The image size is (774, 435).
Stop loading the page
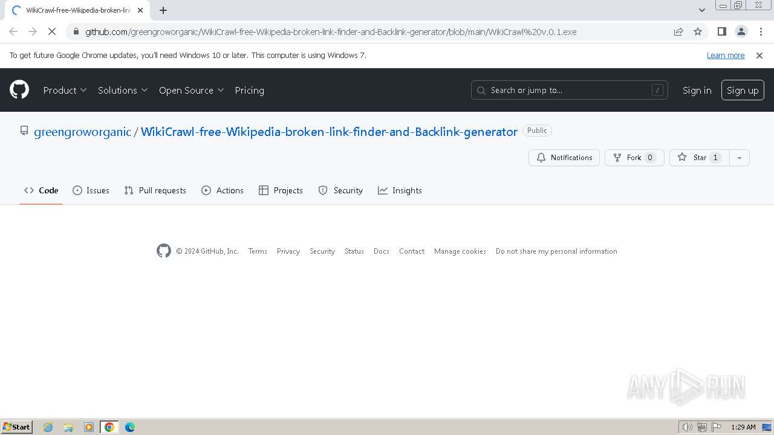coord(52,31)
